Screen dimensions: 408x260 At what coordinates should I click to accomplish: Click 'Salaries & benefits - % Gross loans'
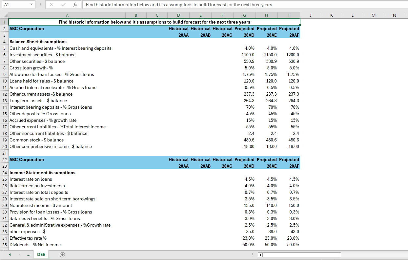(x=45, y=218)
